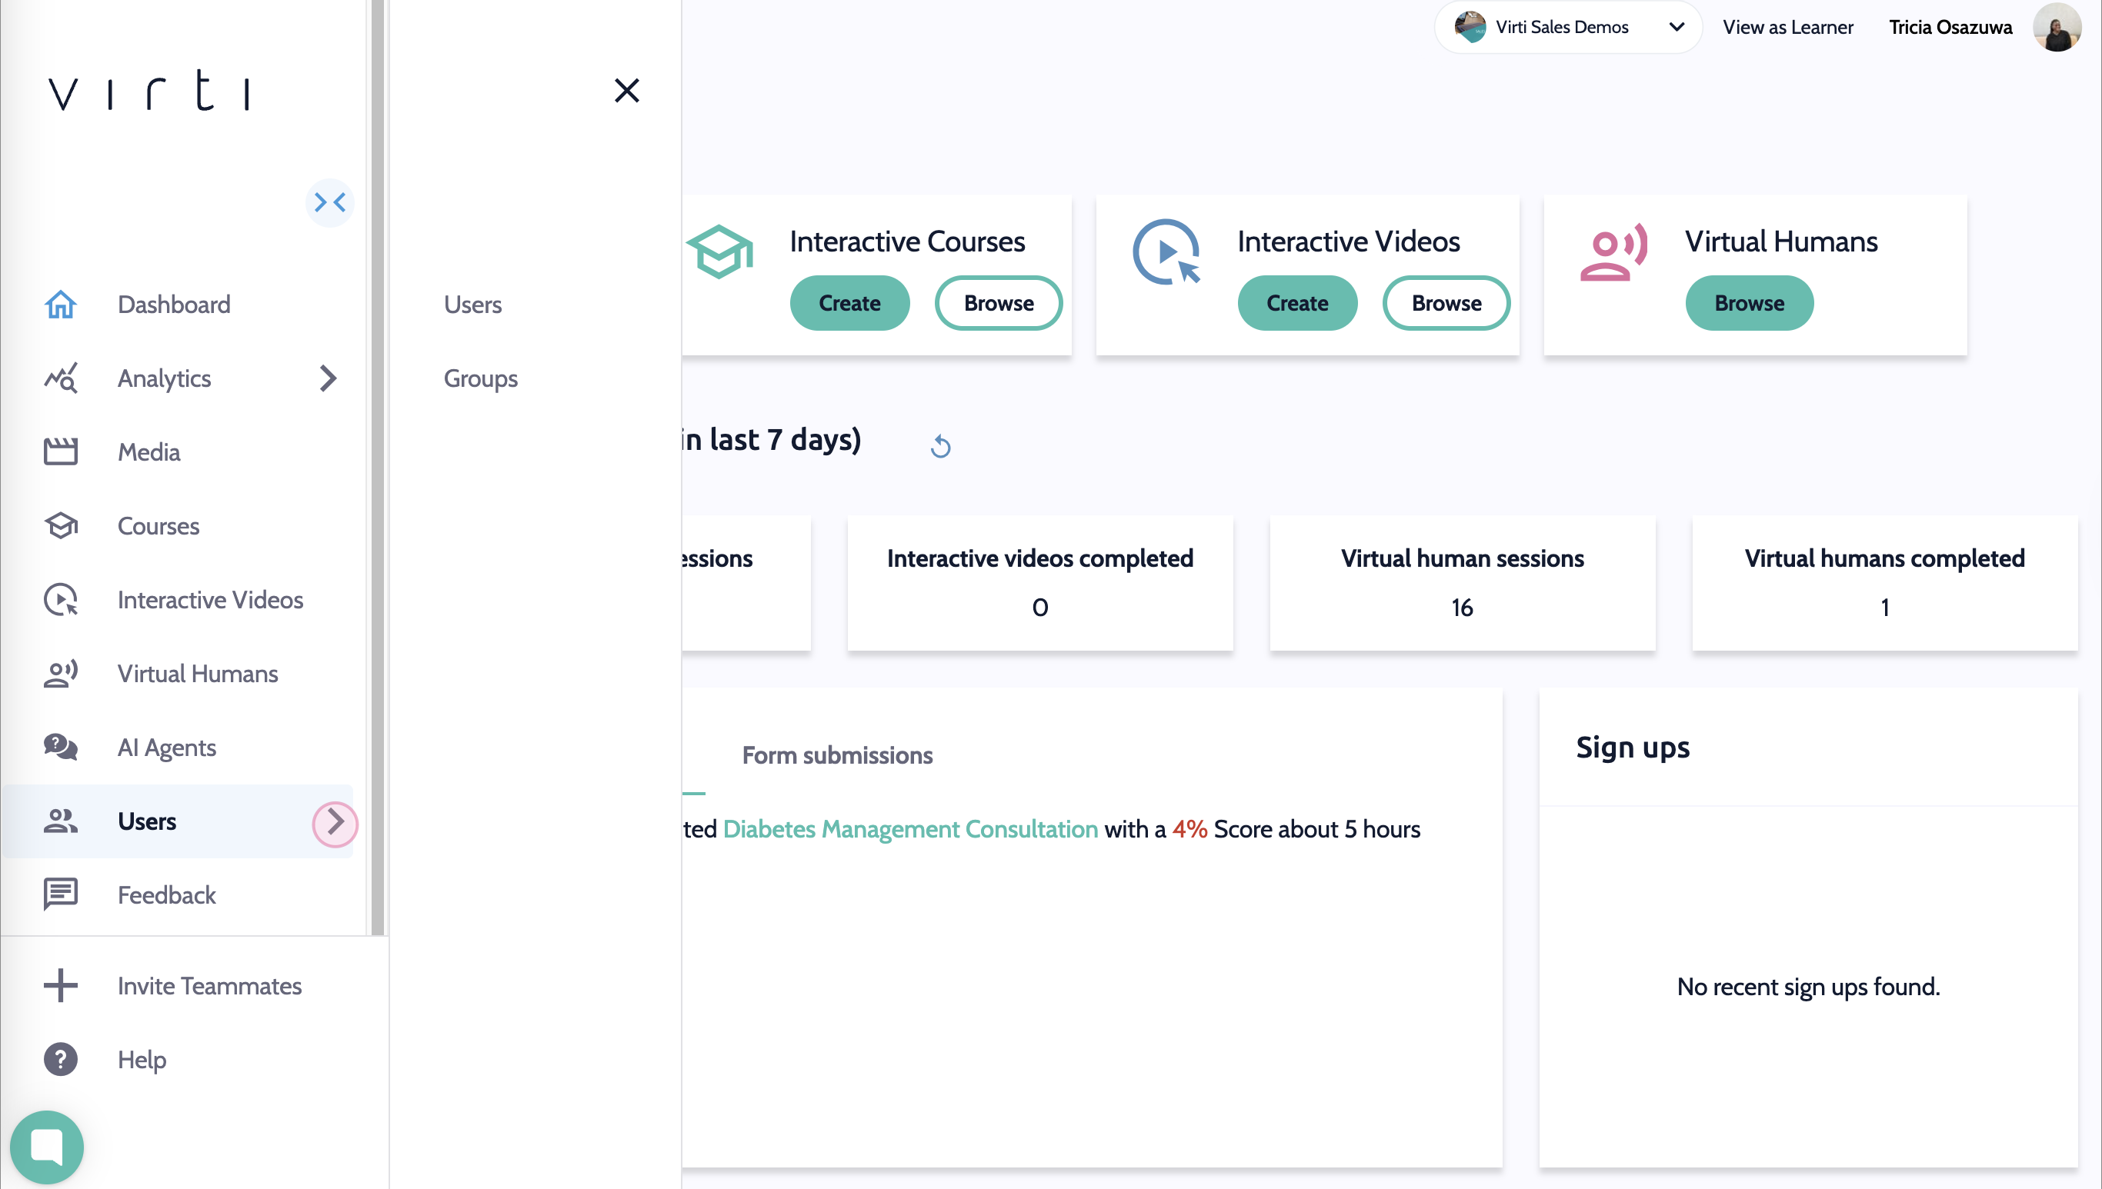Toggle the Users submenu chevron
The height and width of the screenshot is (1189, 2102).
point(335,822)
